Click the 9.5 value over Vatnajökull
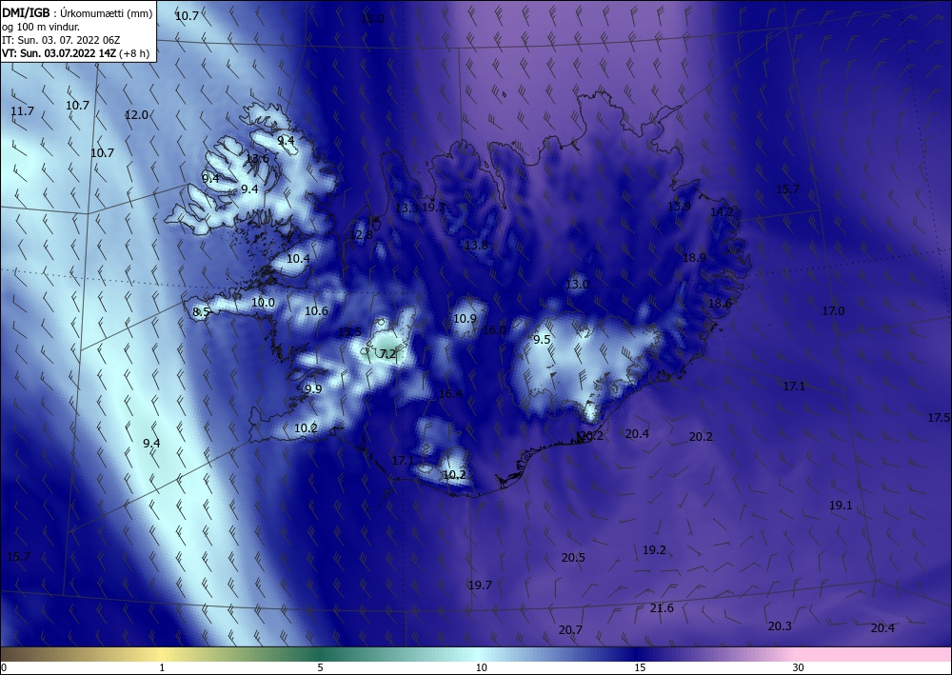The height and width of the screenshot is (675, 952). pyautogui.click(x=542, y=340)
